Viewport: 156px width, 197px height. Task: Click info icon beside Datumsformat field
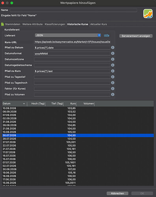(113, 53)
